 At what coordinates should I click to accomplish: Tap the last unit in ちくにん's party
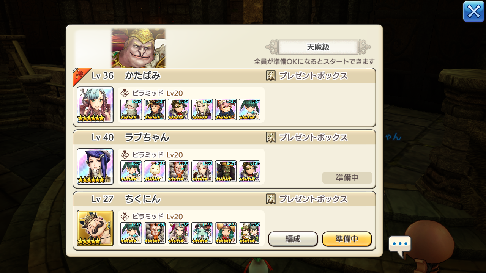click(249, 233)
